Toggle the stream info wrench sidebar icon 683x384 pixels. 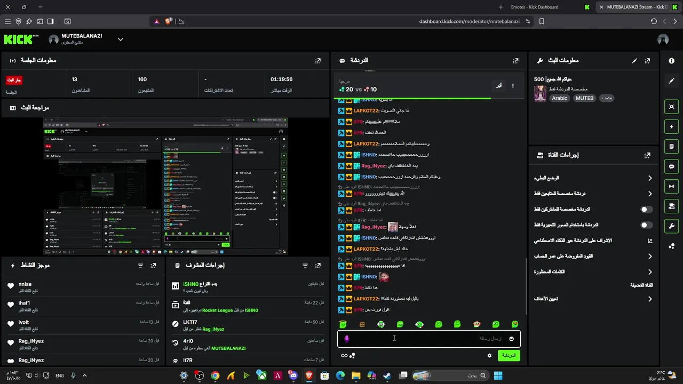671,226
